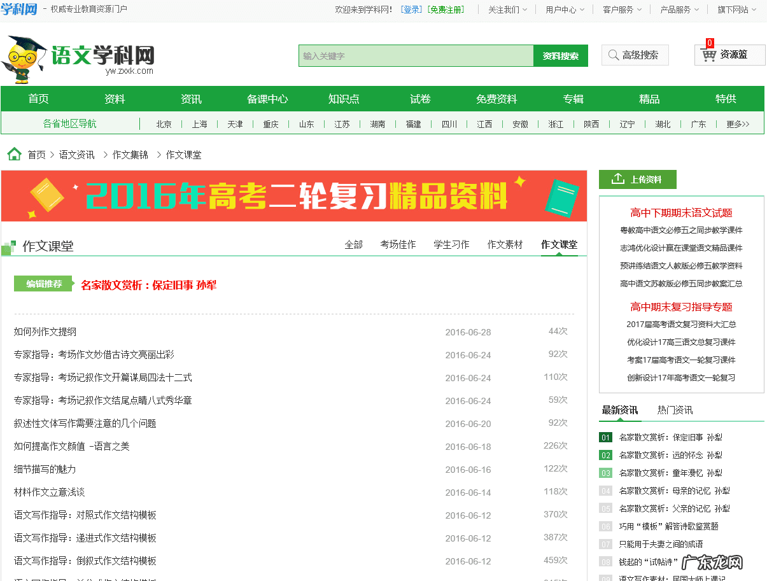This screenshot has width=767, height=581.
Task: Click the resource basket shopping cart icon
Action: (709, 56)
